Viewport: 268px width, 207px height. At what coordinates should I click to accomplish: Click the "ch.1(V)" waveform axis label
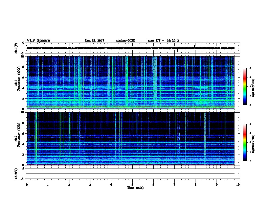pyautogui.click(x=16, y=48)
